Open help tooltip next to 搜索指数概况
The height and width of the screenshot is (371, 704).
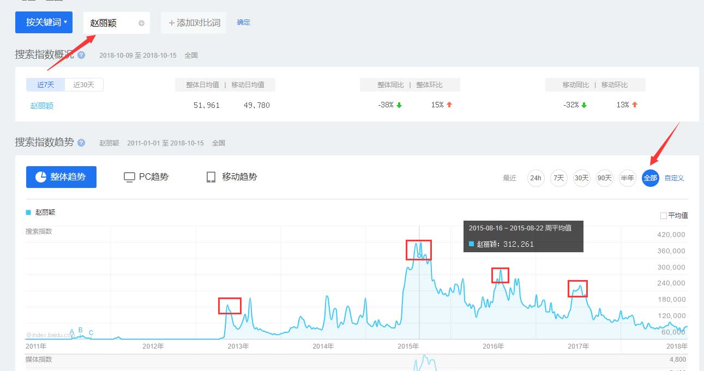tap(81, 54)
